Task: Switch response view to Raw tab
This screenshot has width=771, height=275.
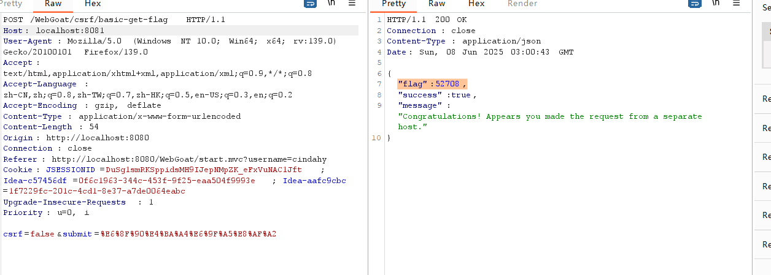Action: 436,4
